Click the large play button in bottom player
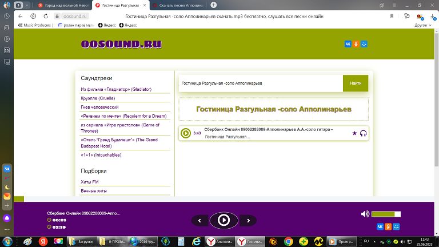Image resolution: width=439 pixels, height=247 pixels. click(224, 220)
